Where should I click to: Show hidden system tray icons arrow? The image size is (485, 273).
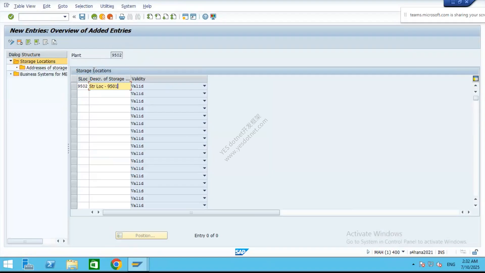[413, 264]
